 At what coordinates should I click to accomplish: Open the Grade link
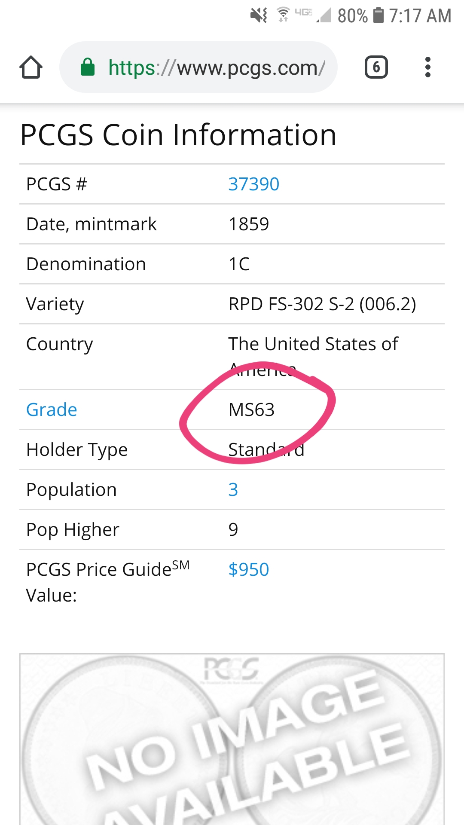coord(52,409)
